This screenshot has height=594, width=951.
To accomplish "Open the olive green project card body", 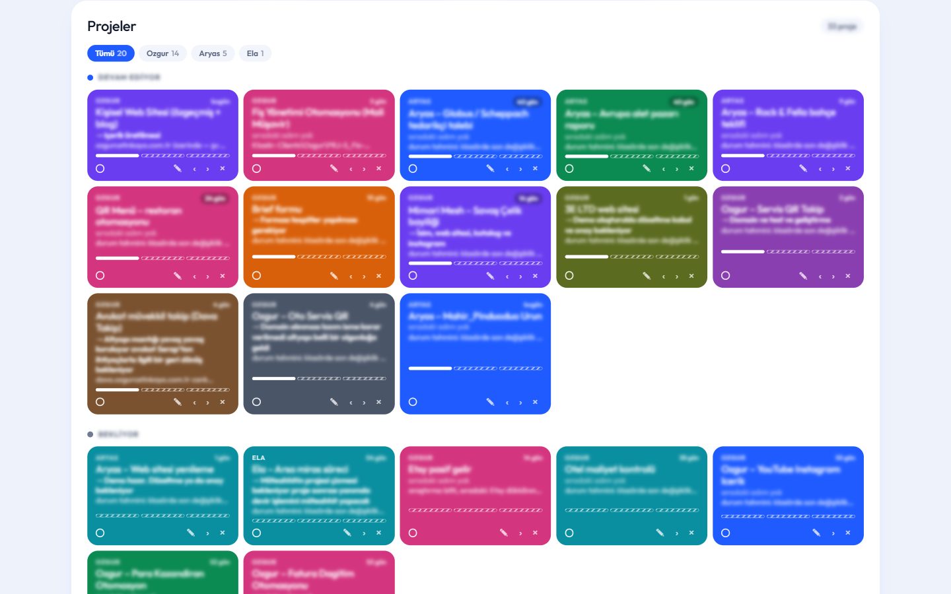I will pyautogui.click(x=631, y=237).
